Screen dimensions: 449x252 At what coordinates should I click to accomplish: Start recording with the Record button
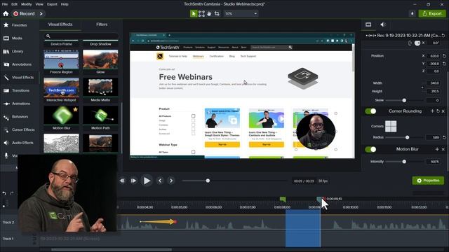click(x=24, y=13)
